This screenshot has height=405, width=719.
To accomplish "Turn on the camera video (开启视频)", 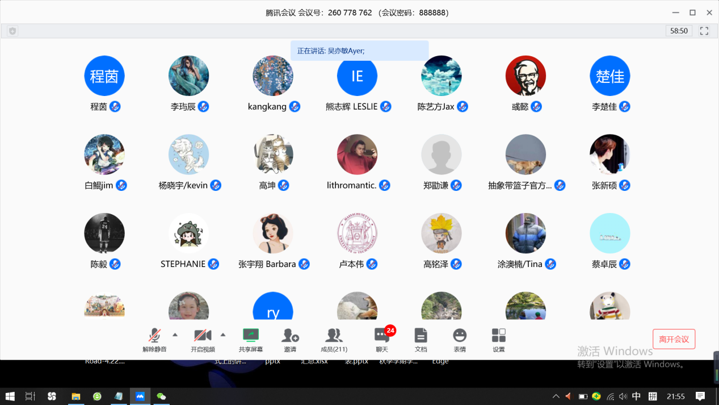I will [203, 336].
